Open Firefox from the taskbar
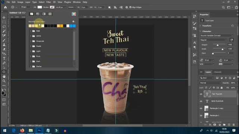 (x=22, y=131)
